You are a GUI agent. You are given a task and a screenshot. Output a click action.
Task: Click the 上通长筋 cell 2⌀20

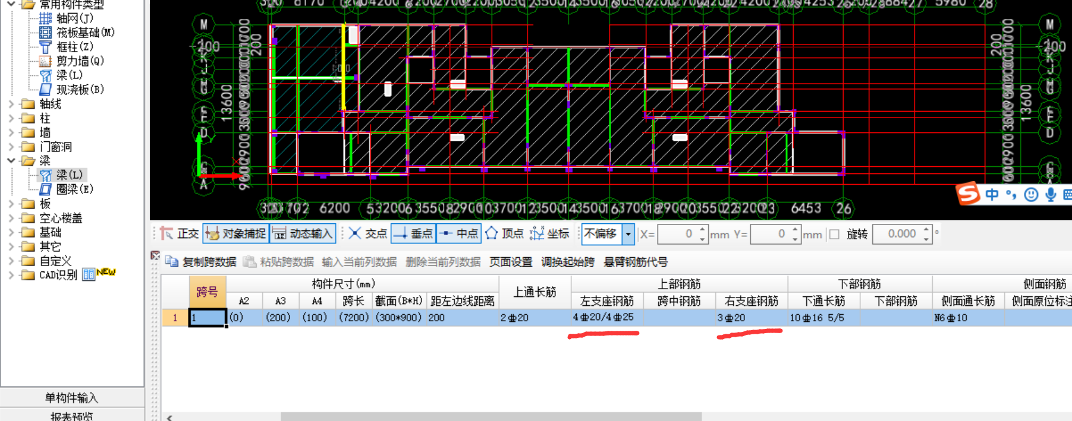(535, 318)
